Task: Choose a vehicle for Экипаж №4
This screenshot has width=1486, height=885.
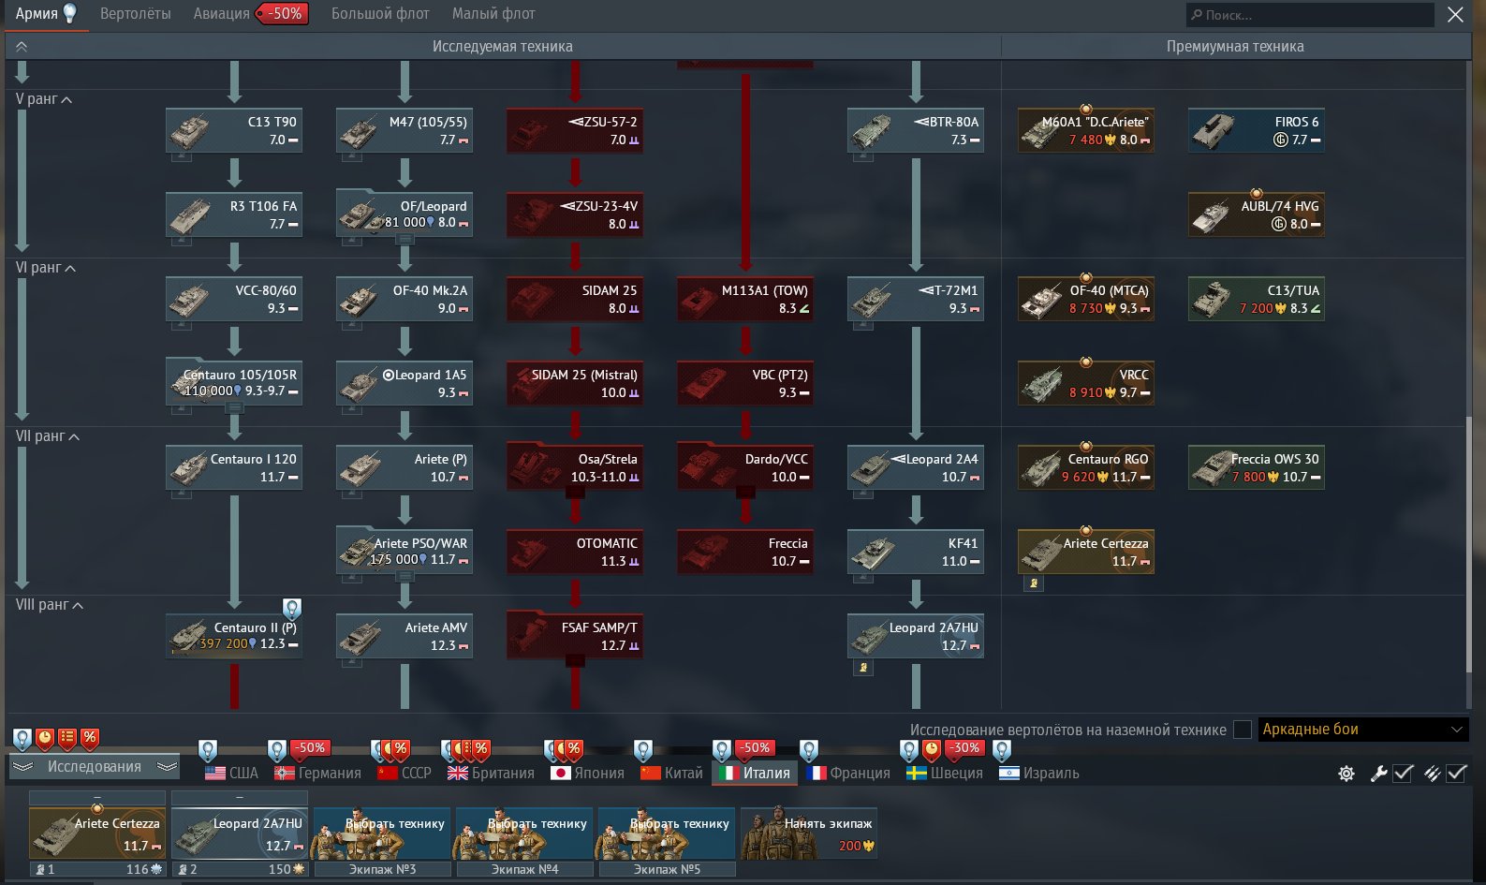Action: click(x=524, y=833)
